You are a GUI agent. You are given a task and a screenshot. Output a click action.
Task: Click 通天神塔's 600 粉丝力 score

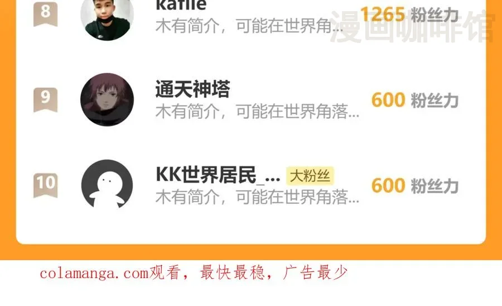415,100
